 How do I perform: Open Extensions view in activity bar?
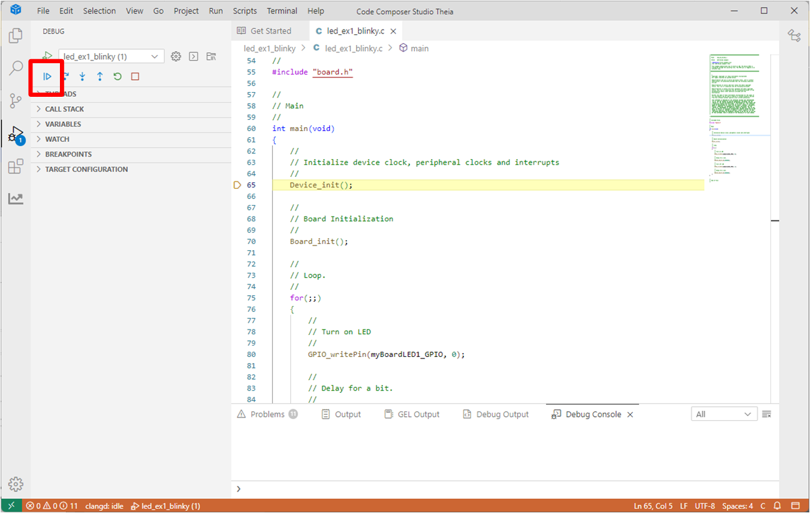[15, 167]
